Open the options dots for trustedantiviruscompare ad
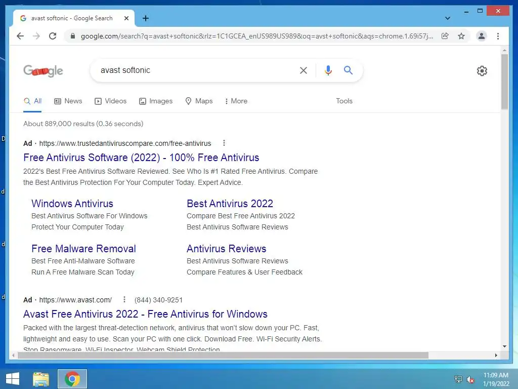 coord(224,143)
